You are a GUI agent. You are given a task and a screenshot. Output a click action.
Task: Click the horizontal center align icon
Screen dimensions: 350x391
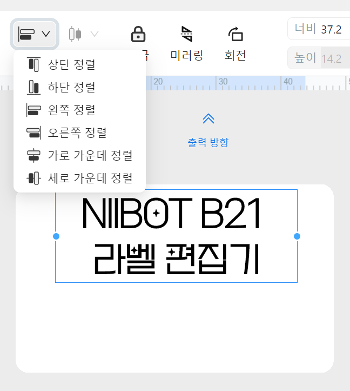[33, 156]
